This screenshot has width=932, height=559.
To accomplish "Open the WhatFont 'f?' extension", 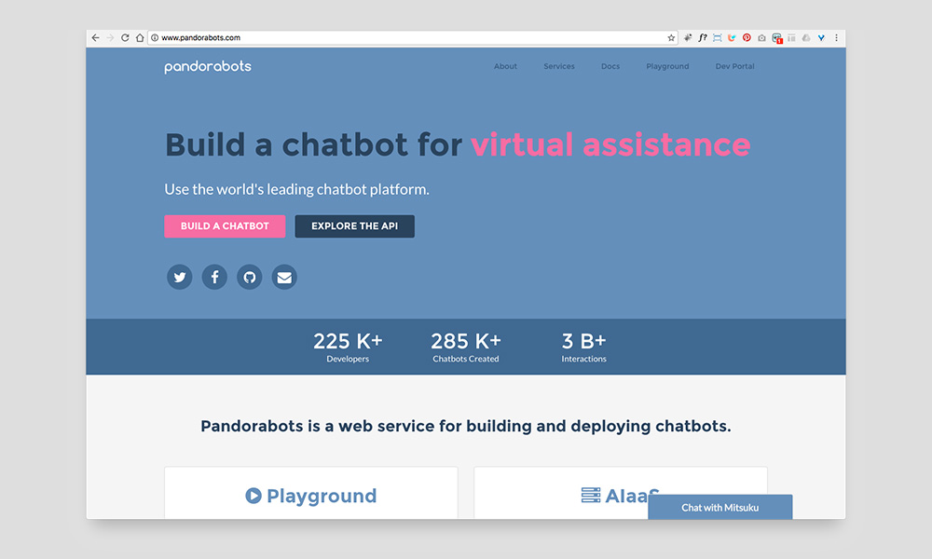I will click(703, 37).
